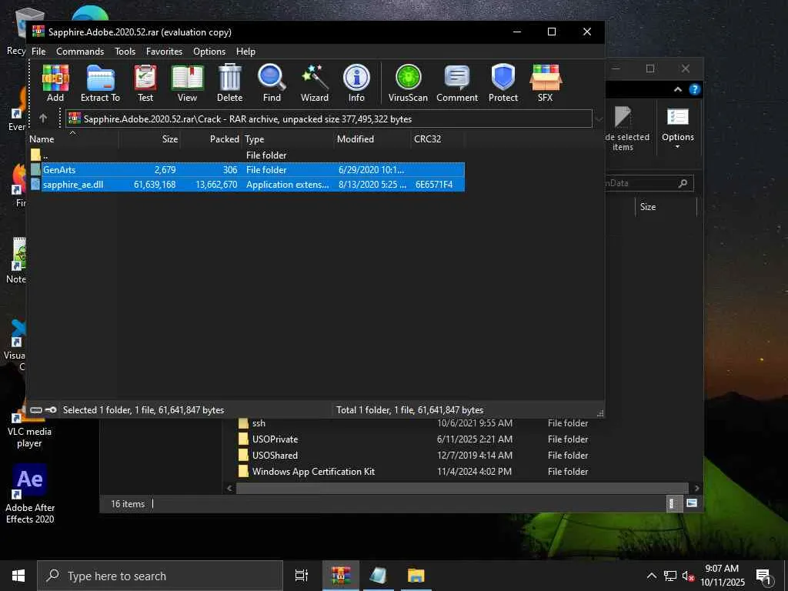The image size is (788, 591).
Task: Open the Options menu in WinRAR
Action: coord(209,52)
